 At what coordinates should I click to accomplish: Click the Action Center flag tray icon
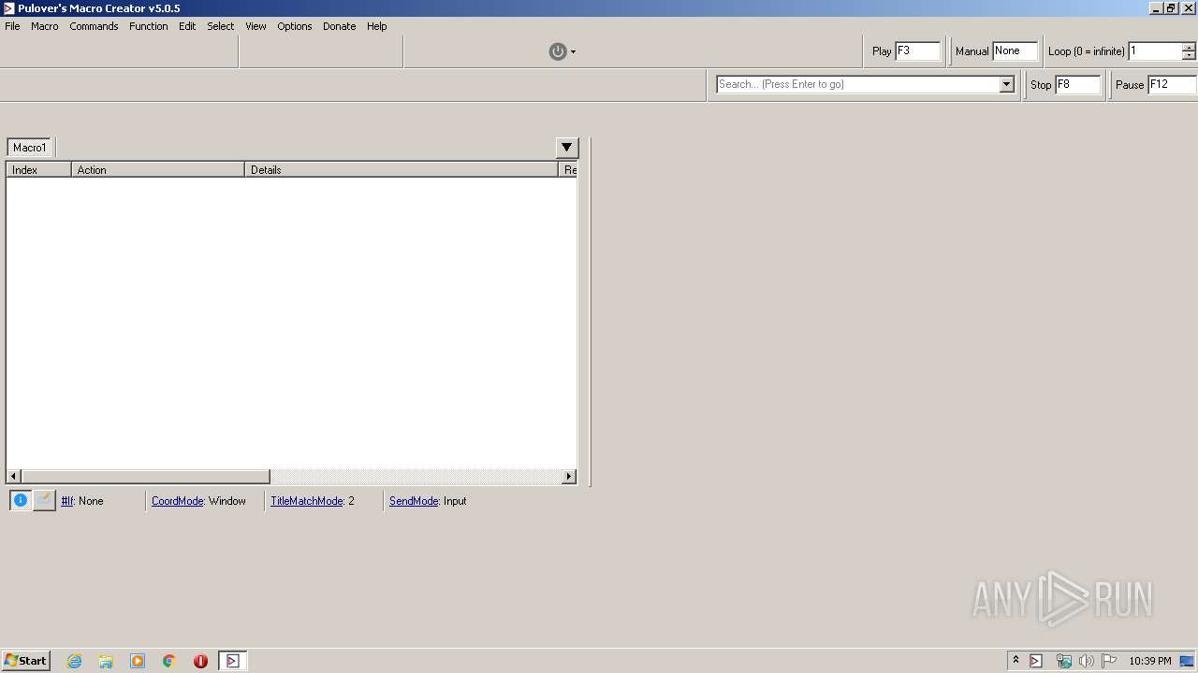click(x=1109, y=661)
